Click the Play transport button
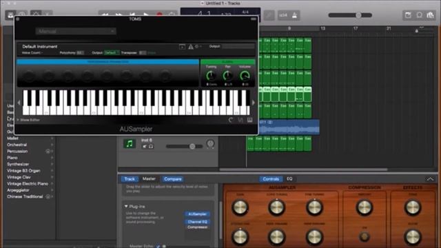Viewport: 441px width, 248px height. (x=145, y=14)
